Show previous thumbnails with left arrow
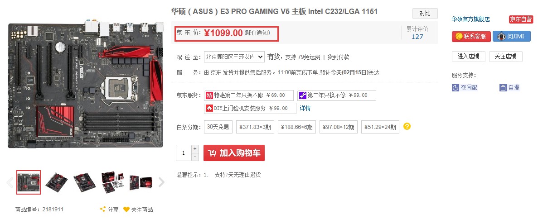The width and height of the screenshot is (538, 219). (x=10, y=182)
